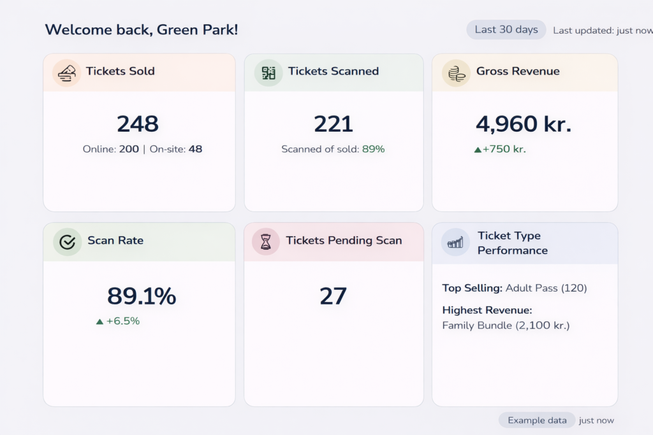Screen dimensions: 653x435
Task: Click the Gross Revenue coins icon
Action: coord(455,72)
